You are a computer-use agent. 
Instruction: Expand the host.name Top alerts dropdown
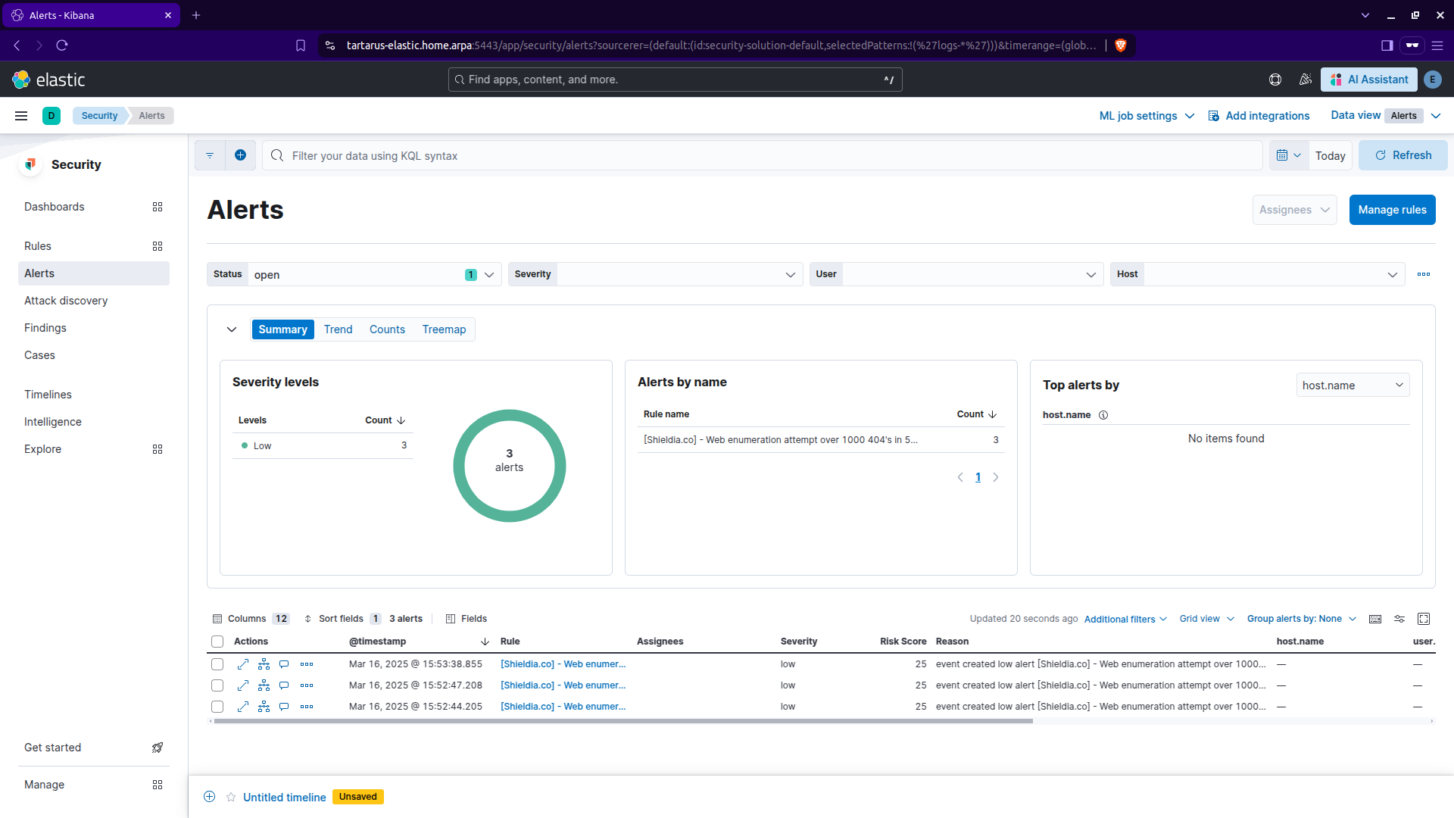[1353, 386]
